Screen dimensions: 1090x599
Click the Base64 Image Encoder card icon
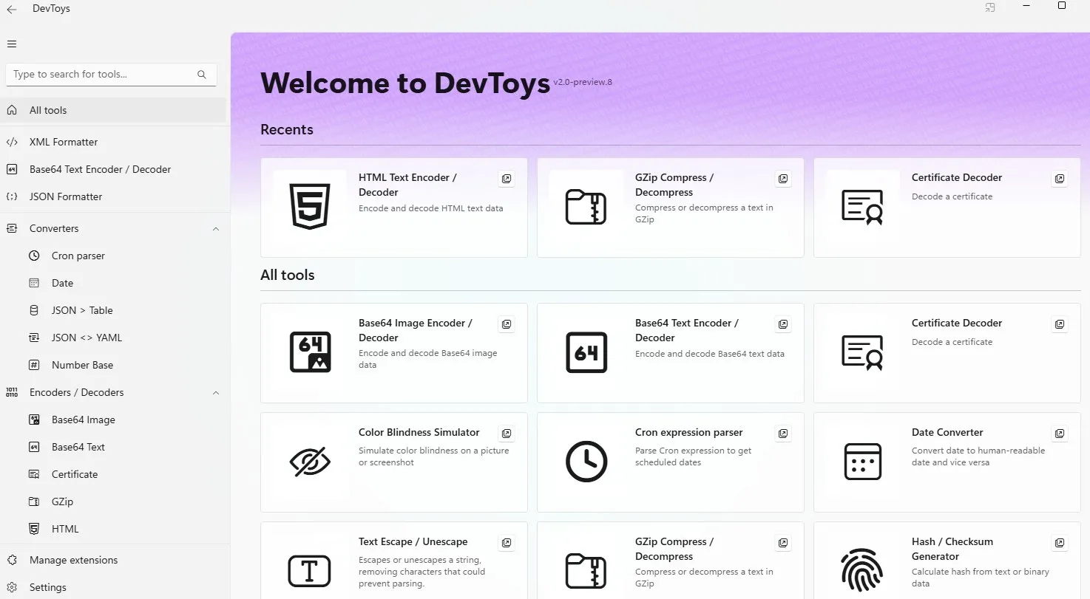[x=310, y=352]
